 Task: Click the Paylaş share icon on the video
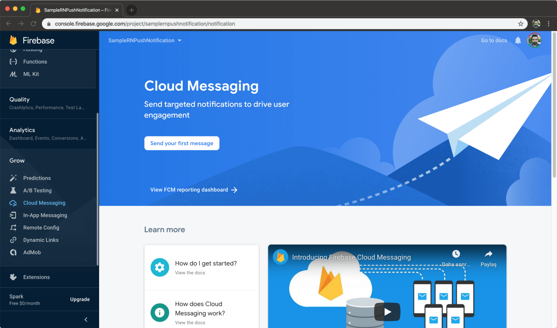pyautogui.click(x=489, y=254)
